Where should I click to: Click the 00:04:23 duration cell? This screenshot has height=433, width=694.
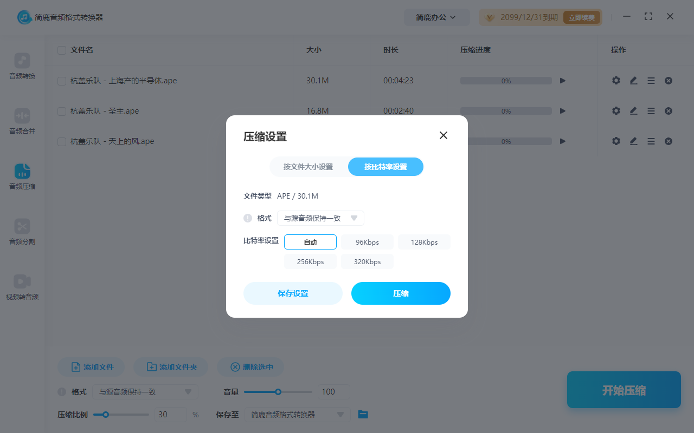pos(399,81)
